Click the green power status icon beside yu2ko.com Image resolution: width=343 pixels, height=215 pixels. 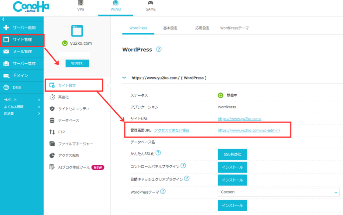click(x=65, y=43)
